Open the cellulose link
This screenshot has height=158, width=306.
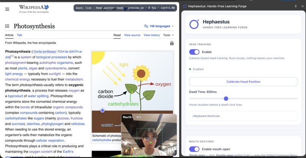(x=78, y=124)
